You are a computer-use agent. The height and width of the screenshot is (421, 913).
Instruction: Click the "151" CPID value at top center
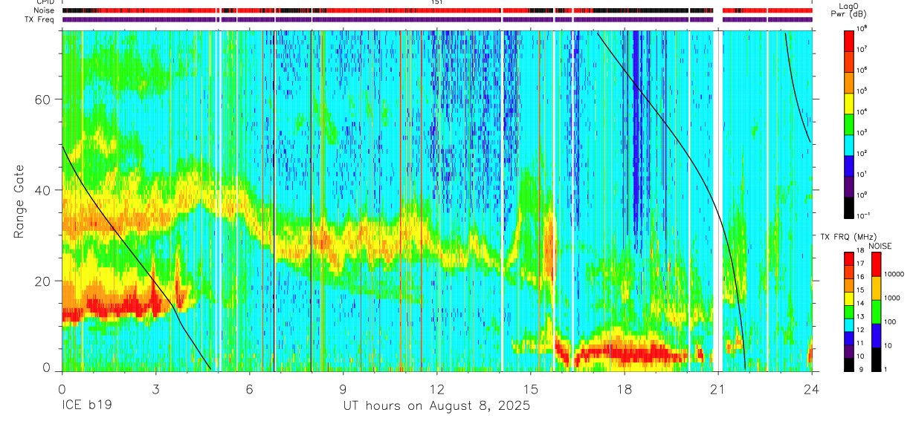pyautogui.click(x=436, y=3)
